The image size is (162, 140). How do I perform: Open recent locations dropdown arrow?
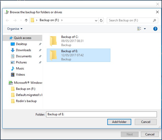pyautogui.click(x=21, y=20)
